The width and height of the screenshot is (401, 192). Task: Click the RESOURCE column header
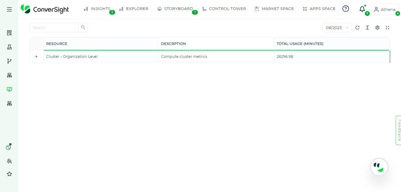point(101,44)
